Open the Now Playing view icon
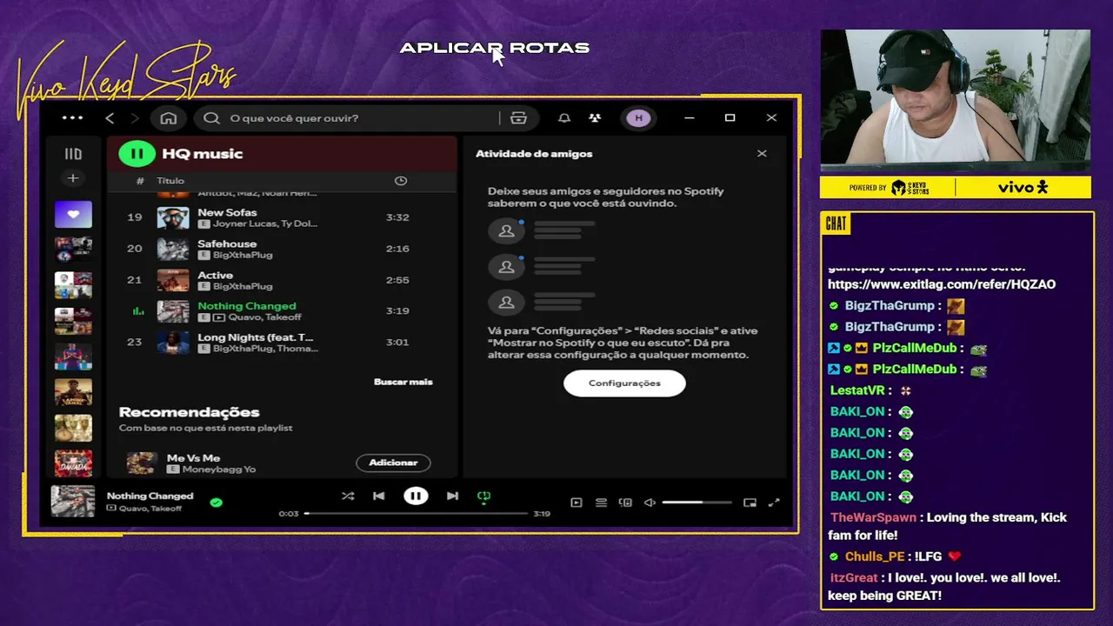Screen dimensions: 1113x626 (x=576, y=503)
